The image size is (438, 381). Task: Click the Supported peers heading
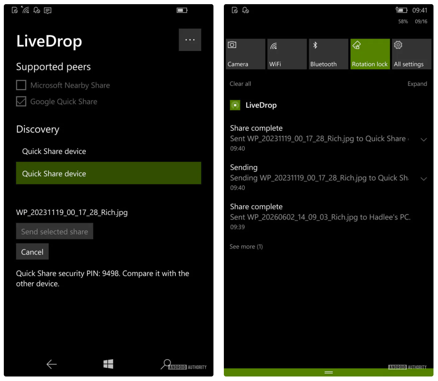53,67
